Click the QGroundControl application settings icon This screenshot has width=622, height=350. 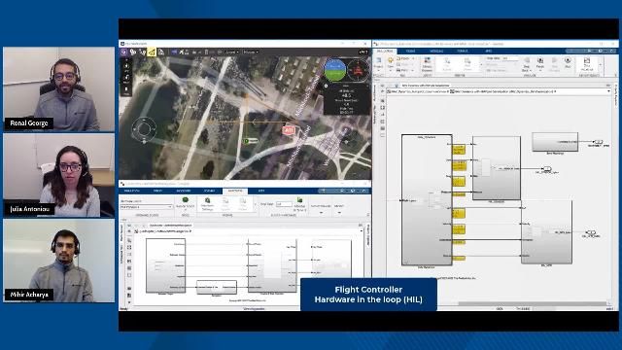(x=123, y=52)
